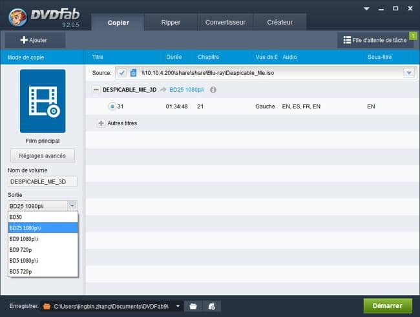Click the save to ISO image icon
This screenshot has width=420, height=317.
211,306
